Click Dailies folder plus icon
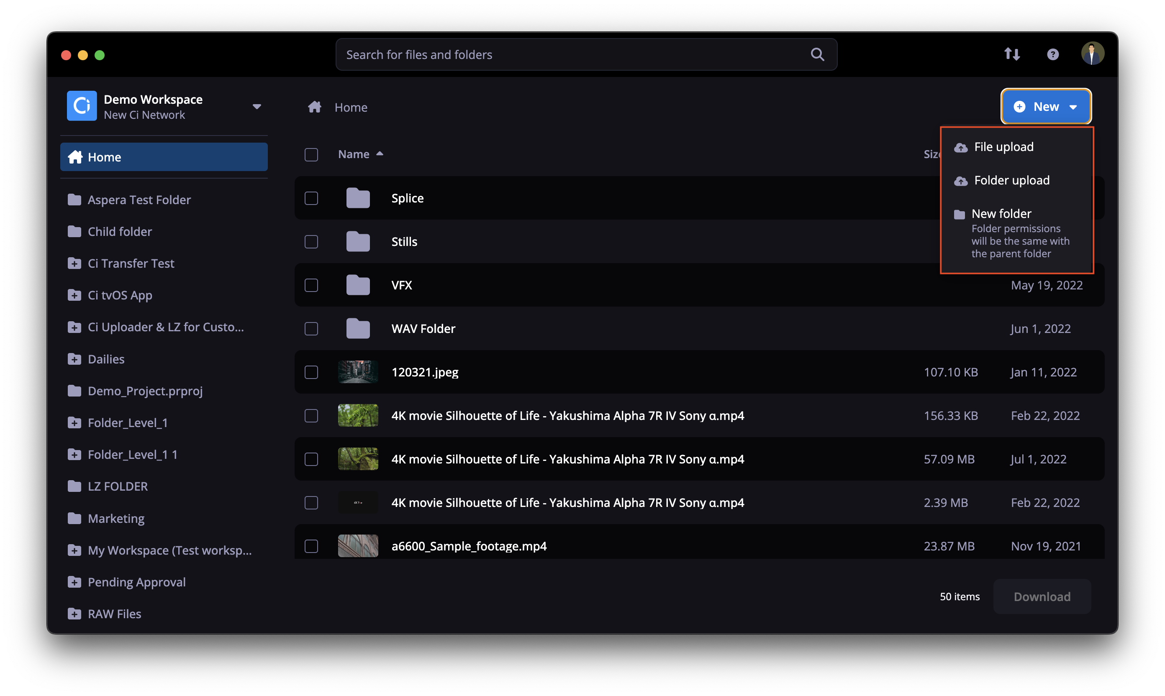The width and height of the screenshot is (1165, 696). pos(74,359)
